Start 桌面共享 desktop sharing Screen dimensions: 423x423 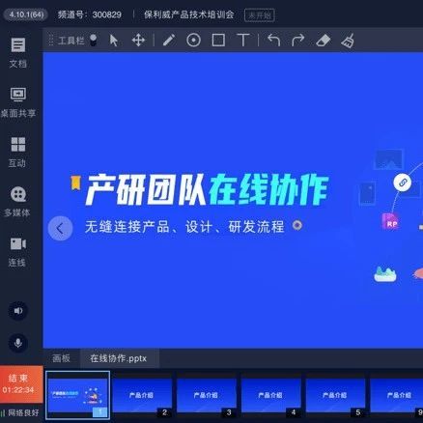pyautogui.click(x=18, y=102)
